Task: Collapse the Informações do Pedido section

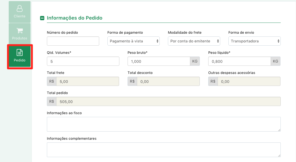Action: [42, 18]
